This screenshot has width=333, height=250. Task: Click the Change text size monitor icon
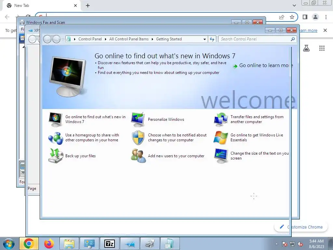(x=221, y=156)
